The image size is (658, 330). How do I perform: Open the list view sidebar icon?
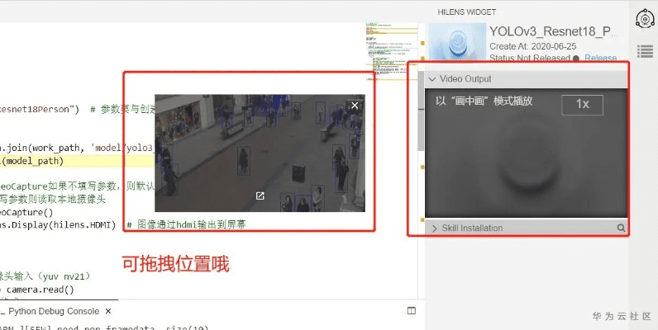(x=645, y=51)
